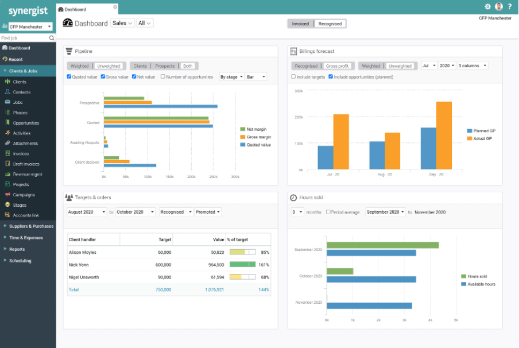Click the Total link in Targets table

73,290
